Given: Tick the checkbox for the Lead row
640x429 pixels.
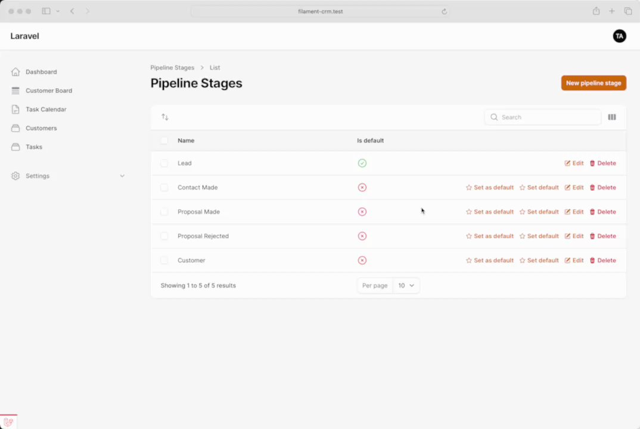Looking at the screenshot, I should point(164,163).
